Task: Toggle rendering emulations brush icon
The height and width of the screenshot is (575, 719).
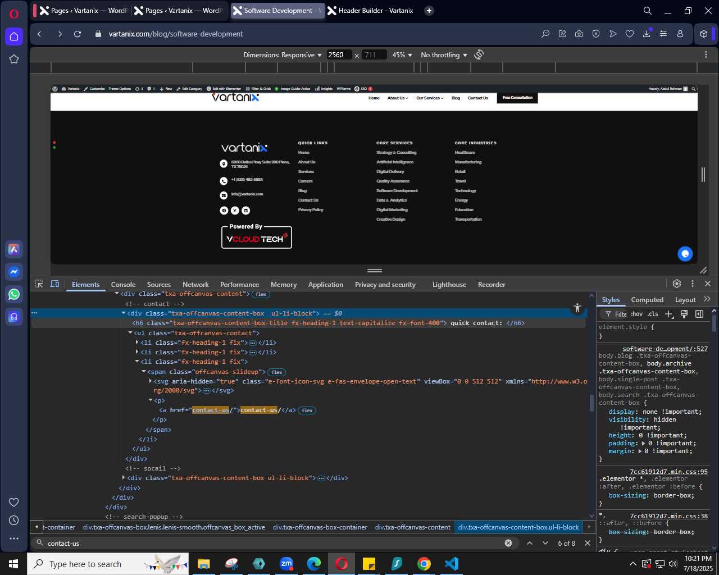Action: tap(684, 314)
